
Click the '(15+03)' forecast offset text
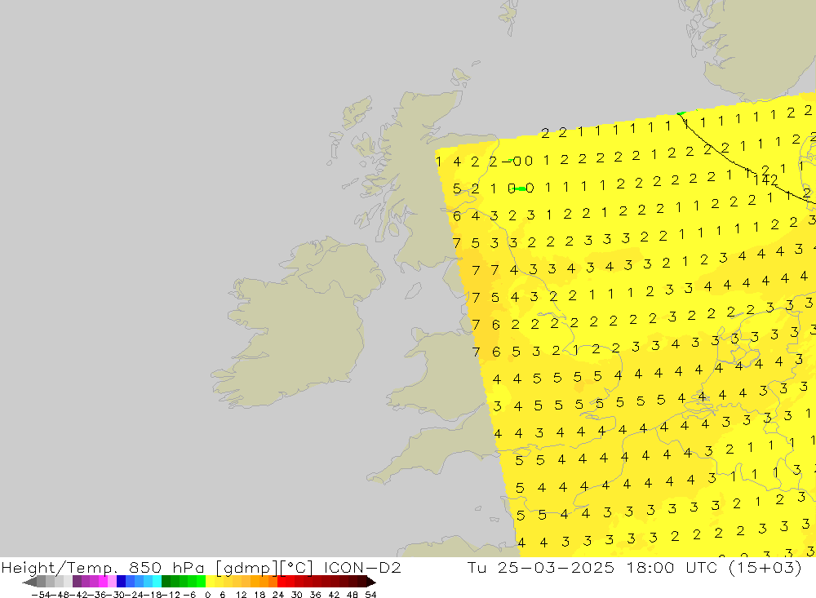(x=765, y=567)
